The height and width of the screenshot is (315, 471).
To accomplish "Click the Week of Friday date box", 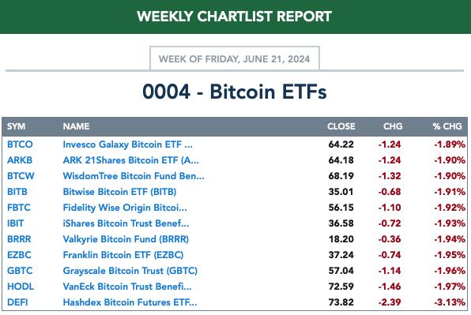I will tap(235, 58).
